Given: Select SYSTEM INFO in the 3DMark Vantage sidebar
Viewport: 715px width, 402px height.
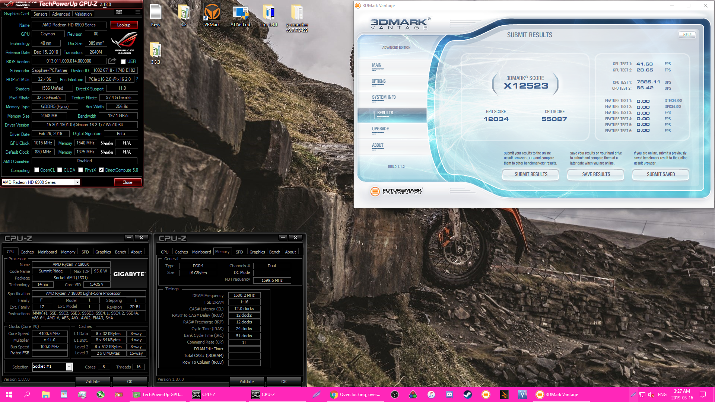Looking at the screenshot, I should 392,99.
